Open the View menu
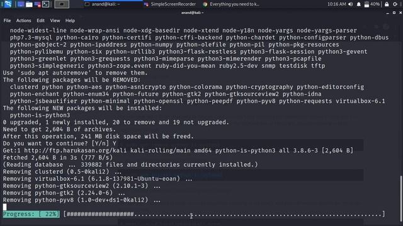This screenshot has width=403, height=226. [55, 21]
